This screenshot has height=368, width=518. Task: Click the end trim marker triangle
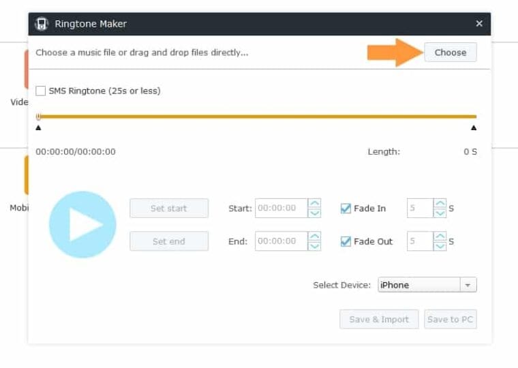click(474, 128)
